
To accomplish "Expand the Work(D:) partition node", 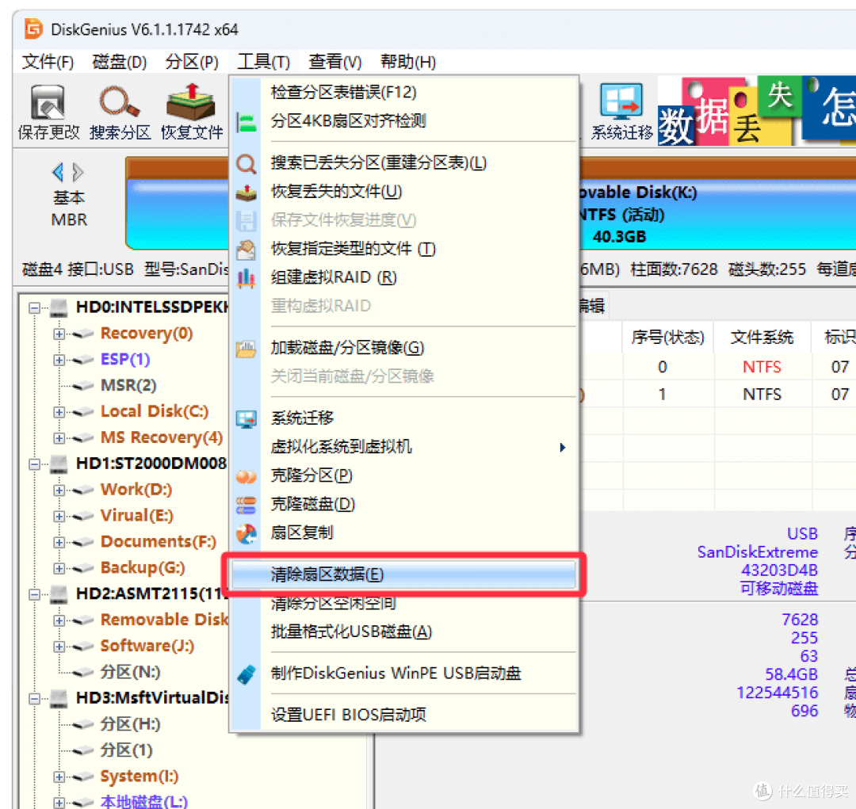I will [x=59, y=490].
